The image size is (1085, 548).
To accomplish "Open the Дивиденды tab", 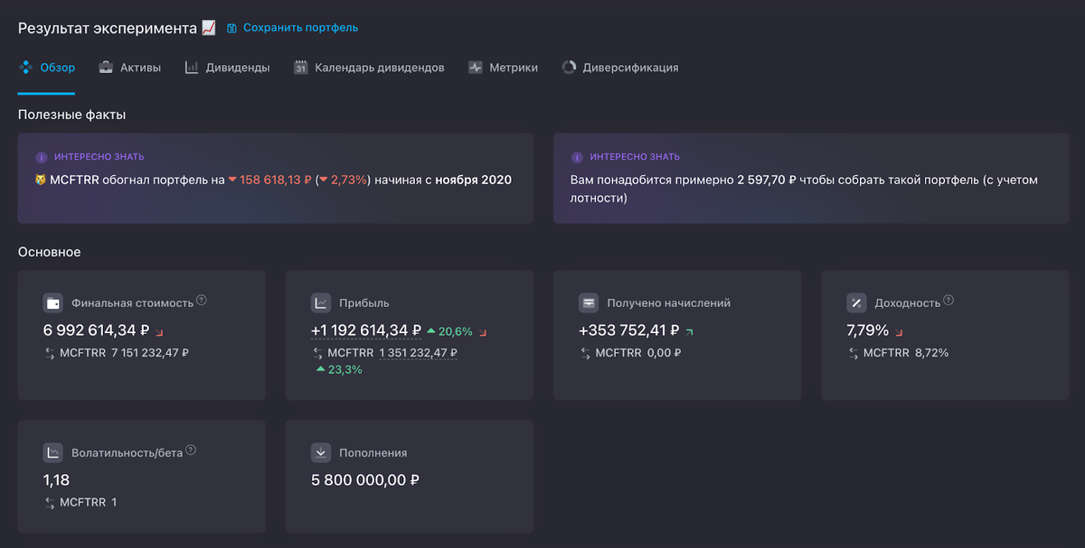I will pyautogui.click(x=227, y=68).
